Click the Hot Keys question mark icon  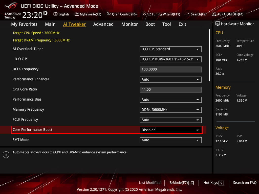[x=221, y=183]
